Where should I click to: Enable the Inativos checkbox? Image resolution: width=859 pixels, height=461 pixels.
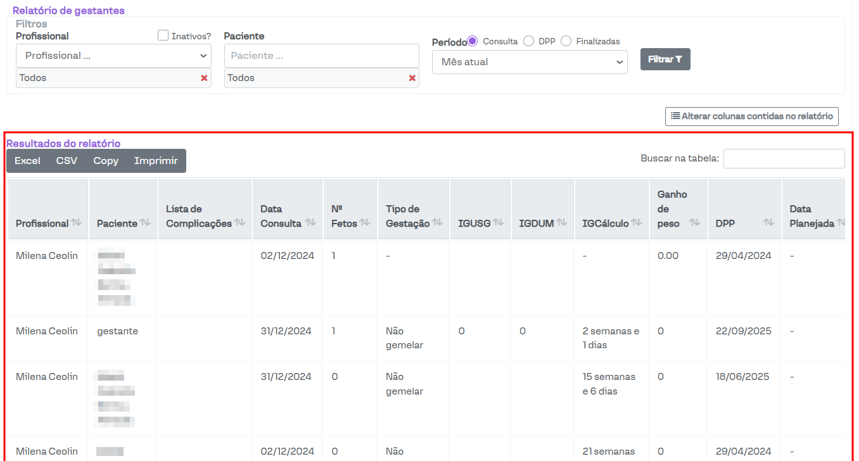[x=163, y=36]
